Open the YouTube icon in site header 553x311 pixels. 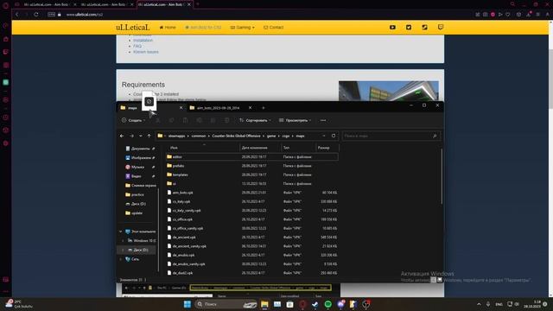[392, 27]
